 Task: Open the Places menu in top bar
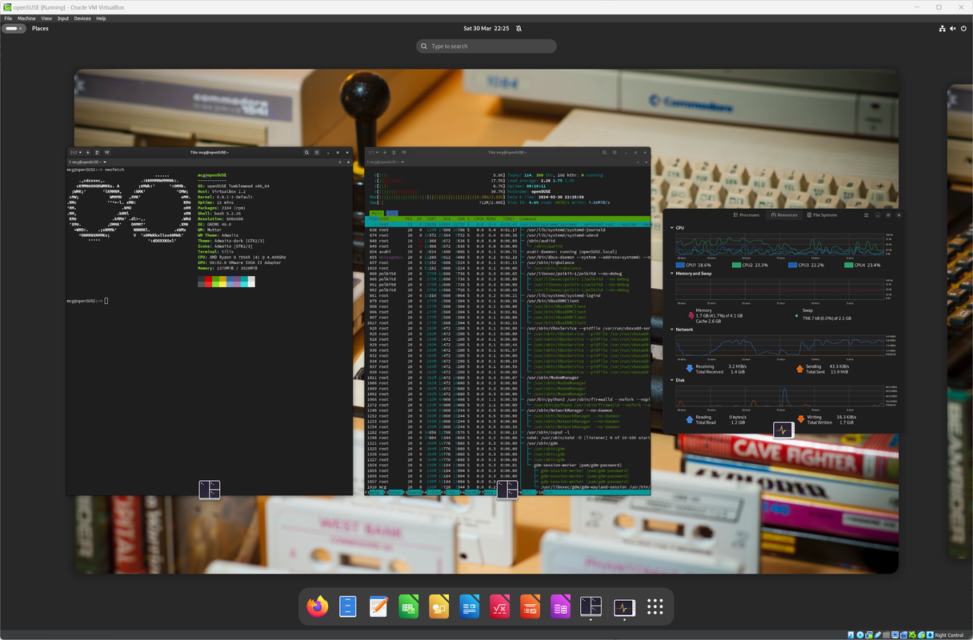40,28
